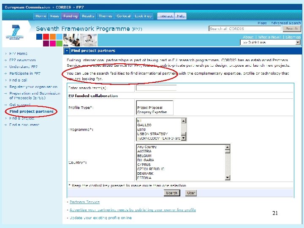Click the Clear button
This screenshot has width=304, height=228.
(x=191, y=193)
